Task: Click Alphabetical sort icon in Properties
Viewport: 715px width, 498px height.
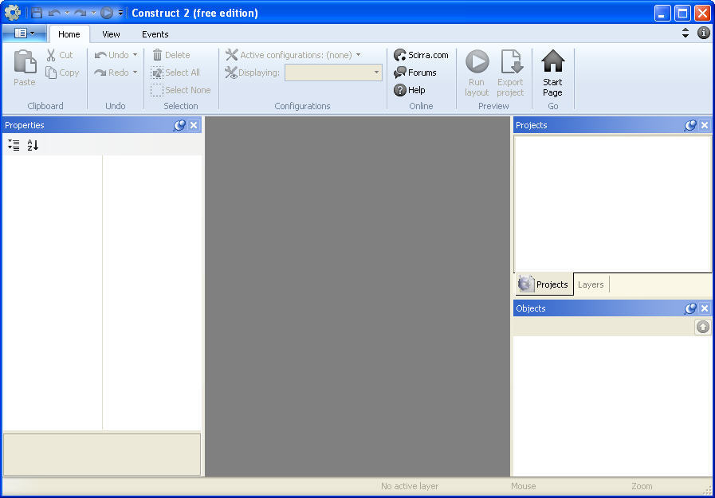Action: [33, 145]
